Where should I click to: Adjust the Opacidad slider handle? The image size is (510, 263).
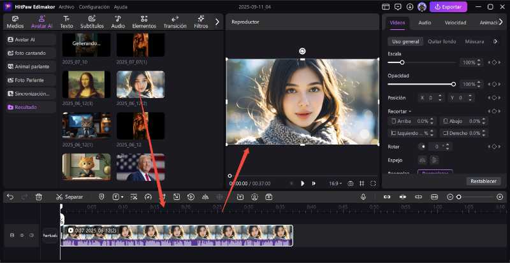454,84
